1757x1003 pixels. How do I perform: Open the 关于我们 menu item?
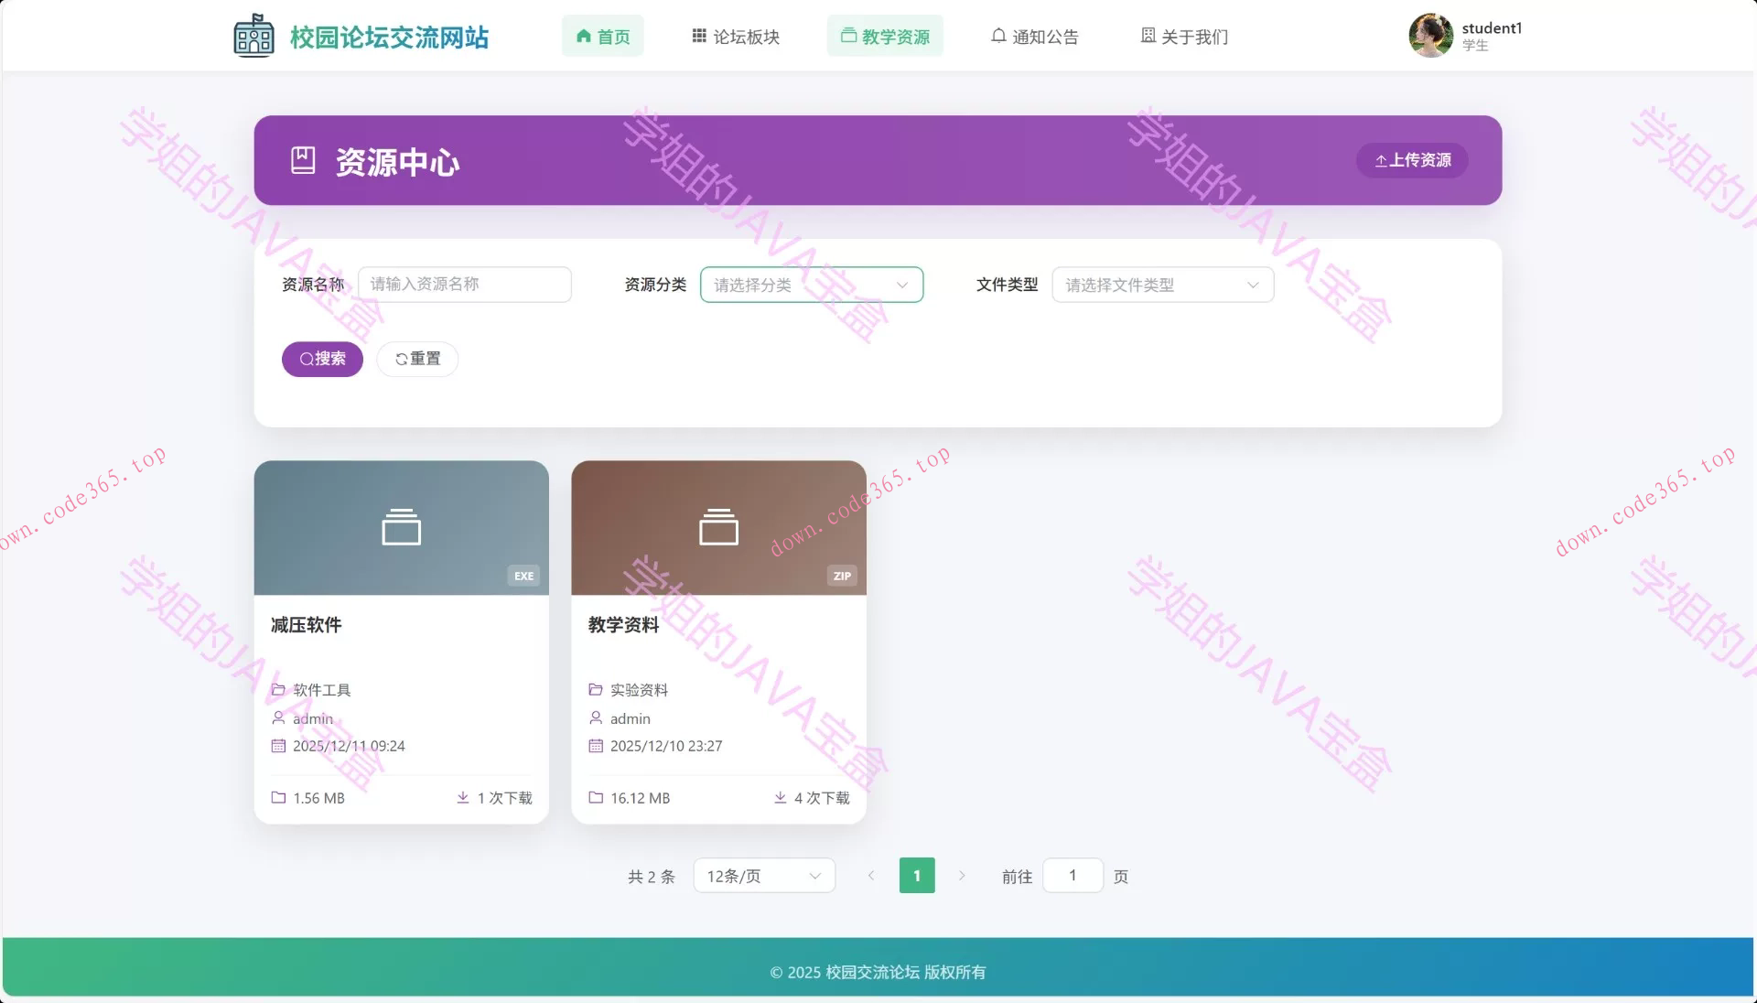pyautogui.click(x=1184, y=36)
